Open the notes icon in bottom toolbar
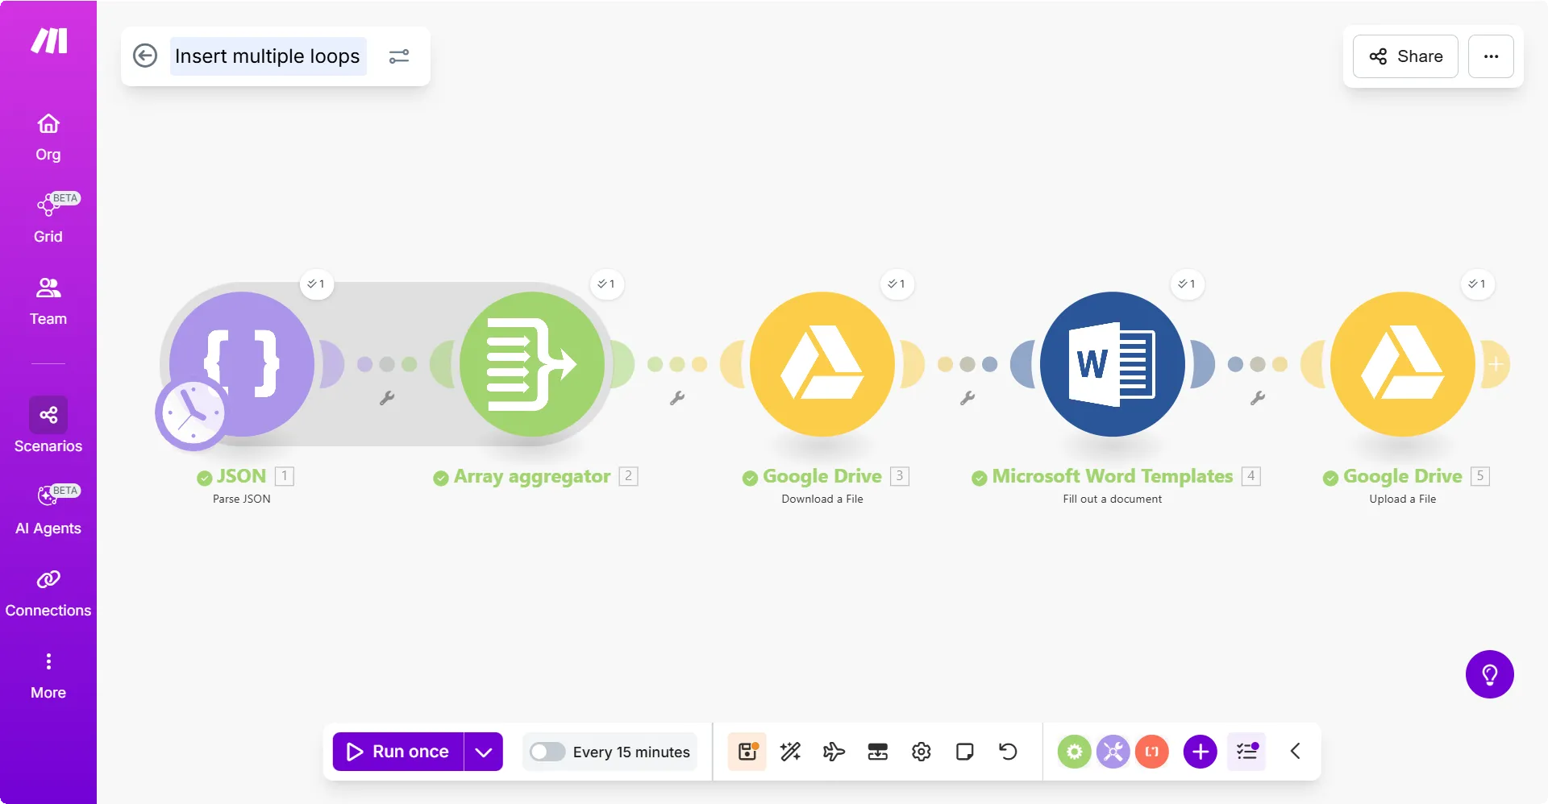1548x804 pixels. pyautogui.click(x=965, y=752)
